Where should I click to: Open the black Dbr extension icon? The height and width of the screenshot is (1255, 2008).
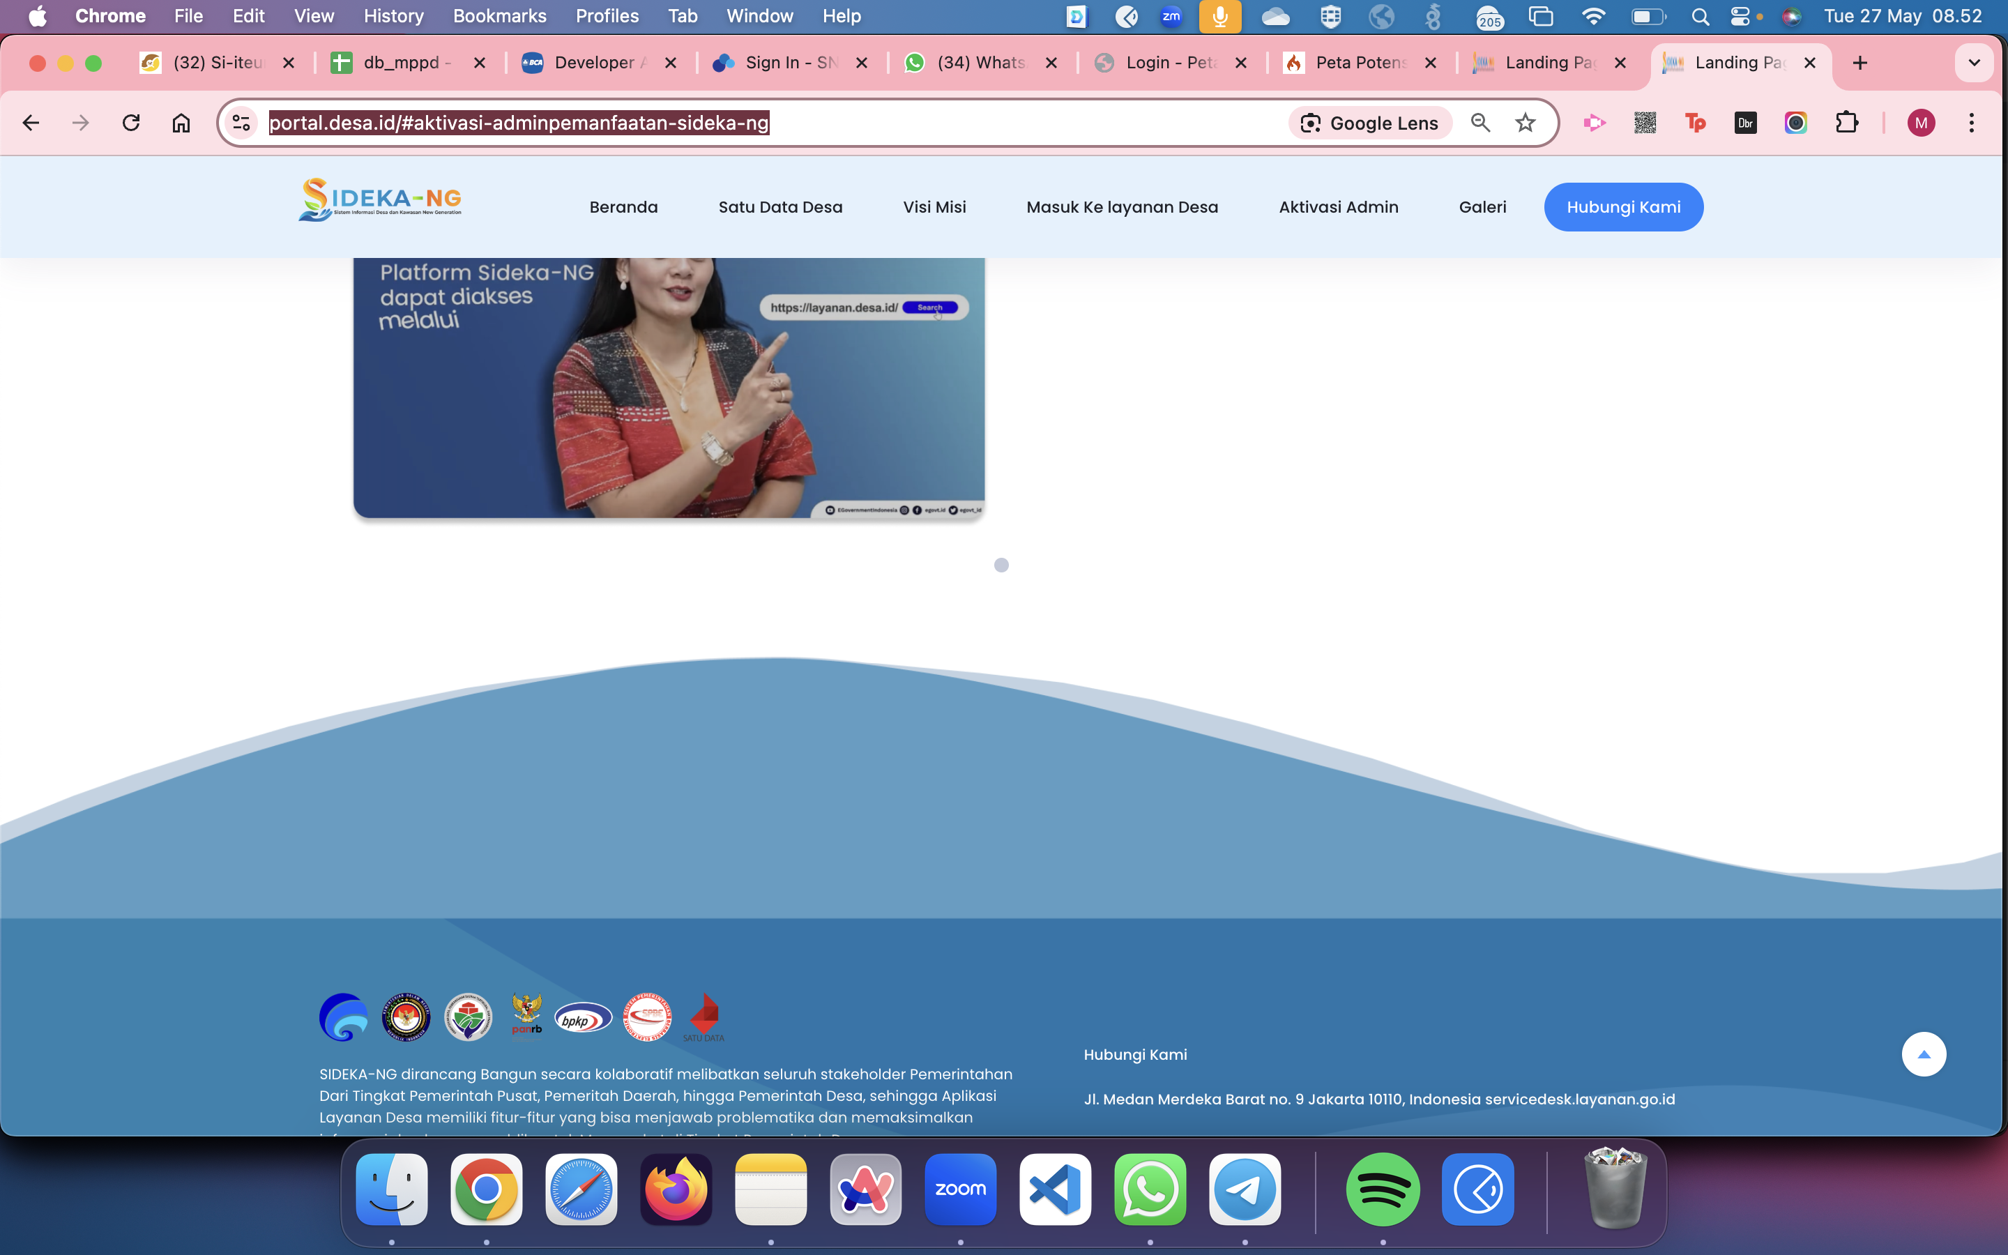click(x=1746, y=123)
